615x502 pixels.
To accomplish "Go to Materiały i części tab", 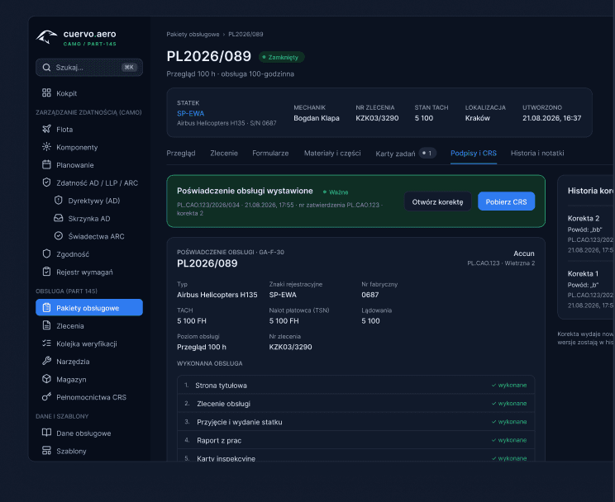I will coord(332,154).
